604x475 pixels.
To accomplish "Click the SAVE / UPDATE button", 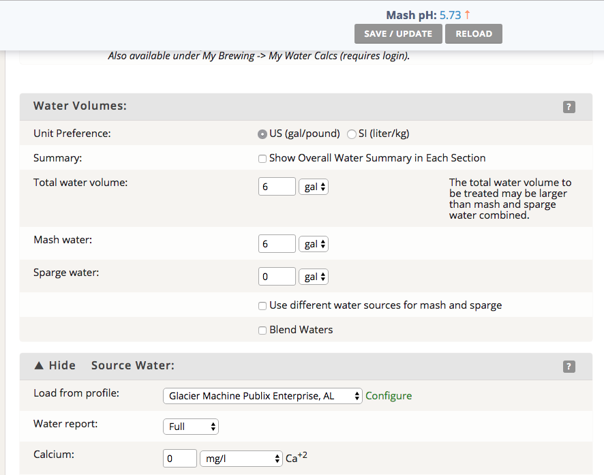I will coord(398,34).
